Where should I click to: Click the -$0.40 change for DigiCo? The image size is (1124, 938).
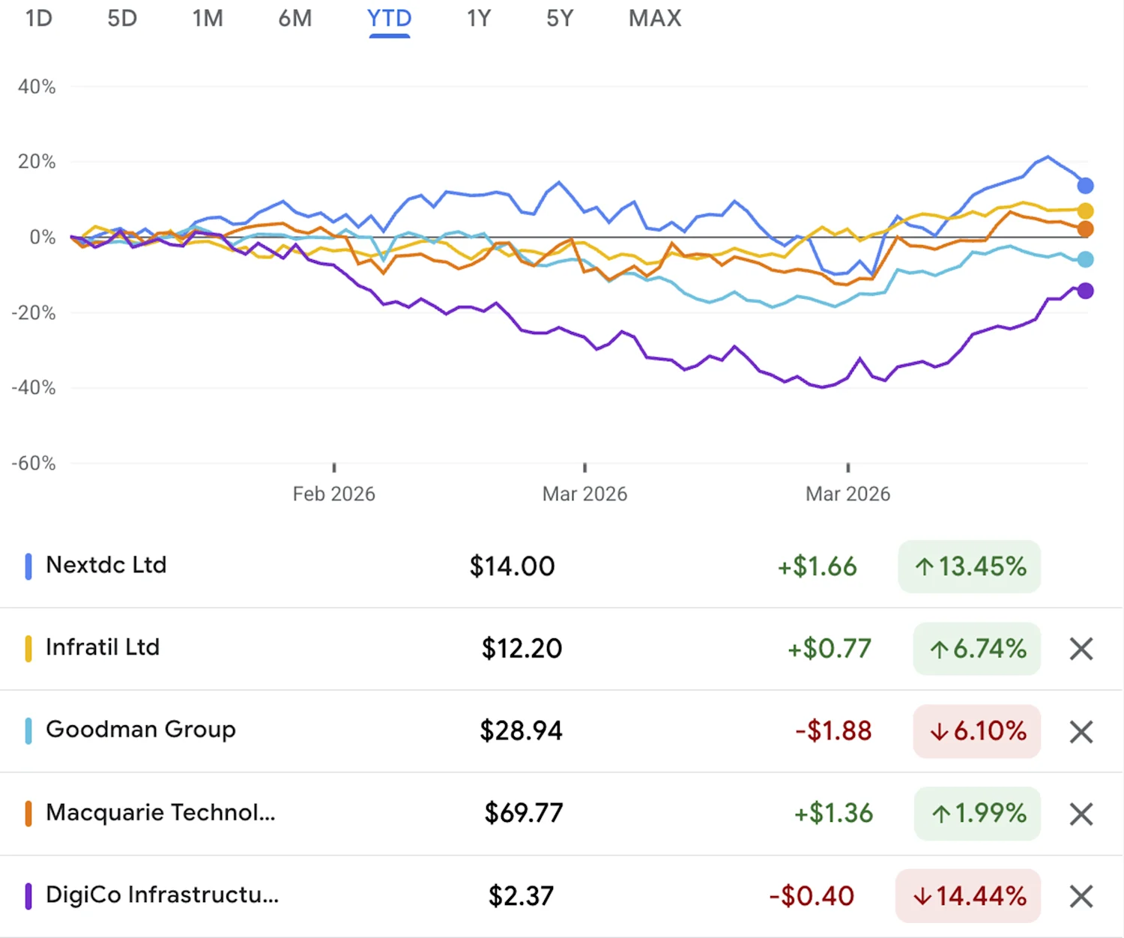[x=812, y=896]
